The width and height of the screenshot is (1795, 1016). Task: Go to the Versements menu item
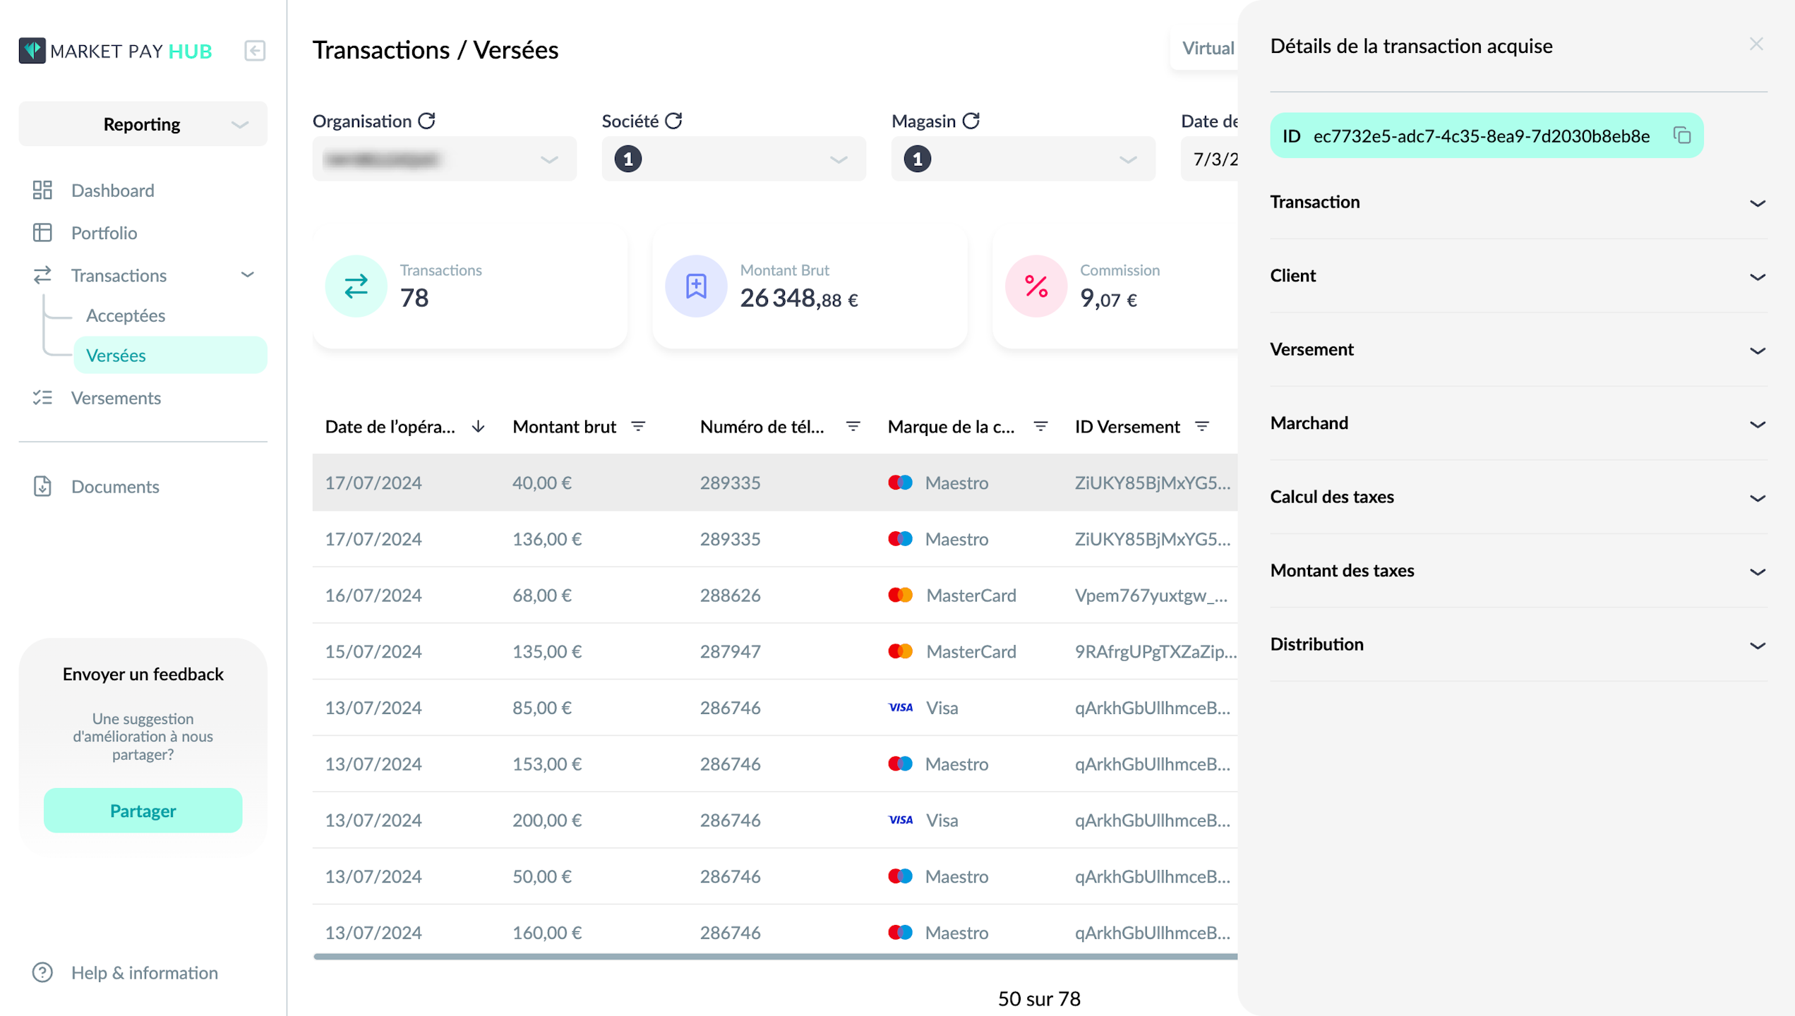116,398
